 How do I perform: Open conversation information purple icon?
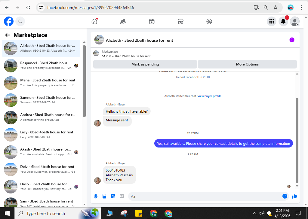click(x=292, y=40)
